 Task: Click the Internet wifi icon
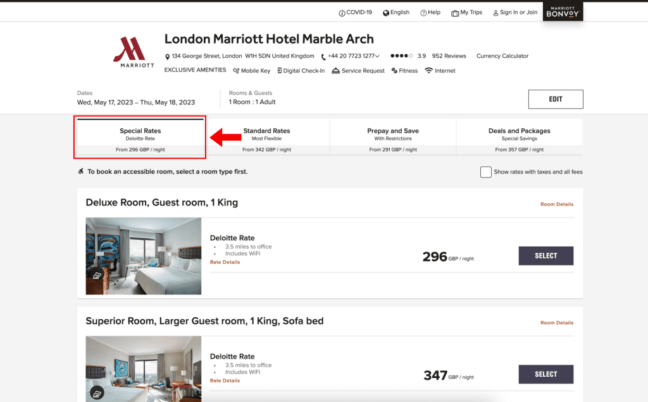tap(429, 71)
